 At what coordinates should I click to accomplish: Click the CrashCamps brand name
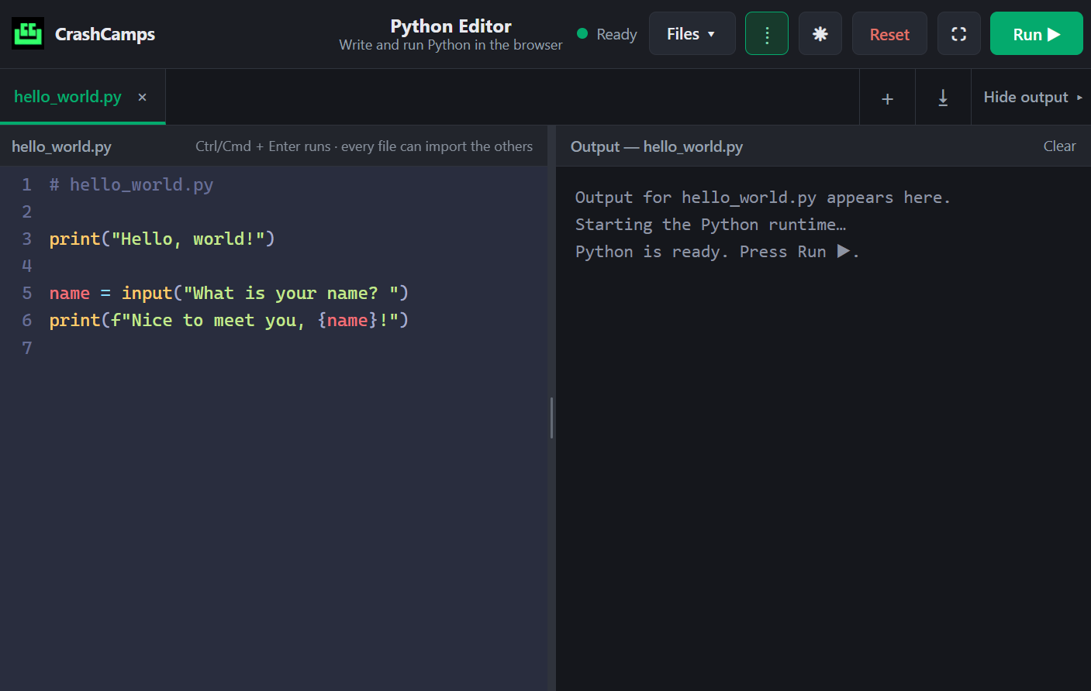click(x=105, y=34)
